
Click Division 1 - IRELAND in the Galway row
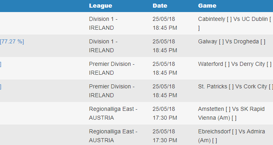tap(103, 46)
